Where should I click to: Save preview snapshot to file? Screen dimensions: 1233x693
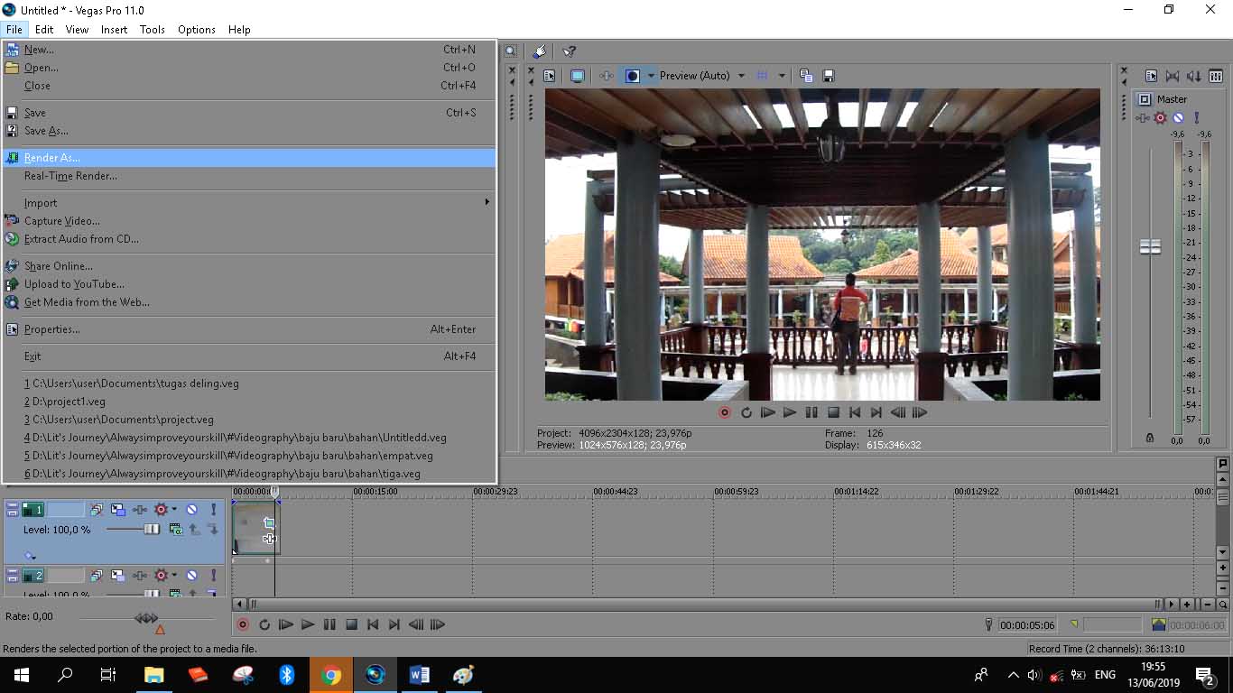click(x=828, y=76)
